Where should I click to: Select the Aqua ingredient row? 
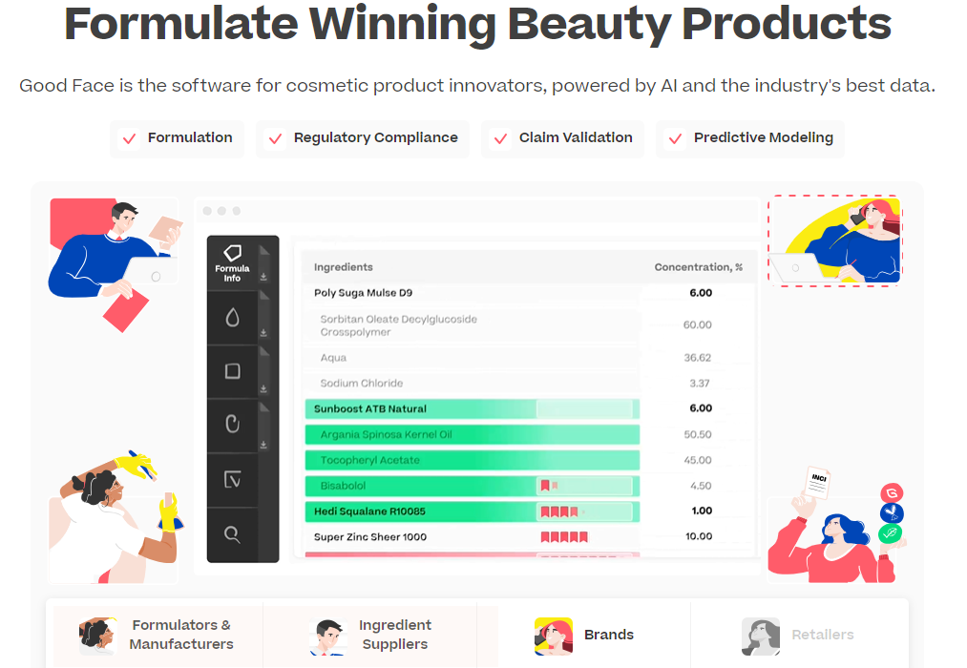click(529, 358)
